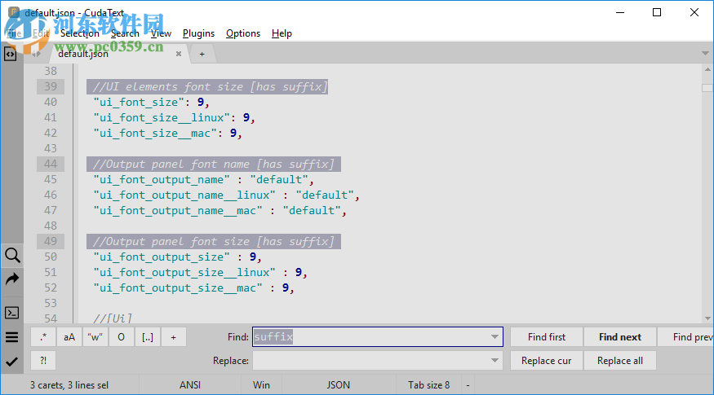Click the go-to arrow sidebar icon
The image size is (714, 395).
pyautogui.click(x=12, y=279)
